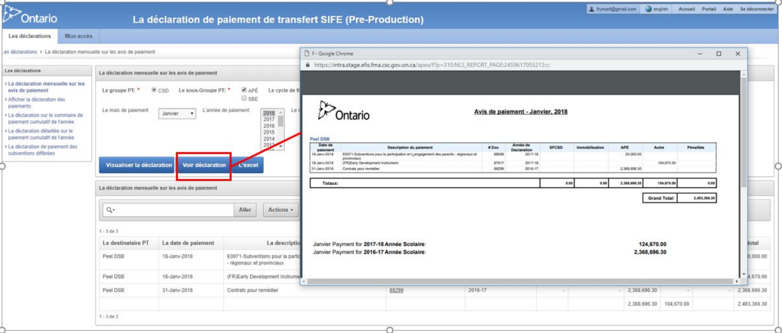
Task: Maximize the Google Chrome popup window
Action: 718,53
